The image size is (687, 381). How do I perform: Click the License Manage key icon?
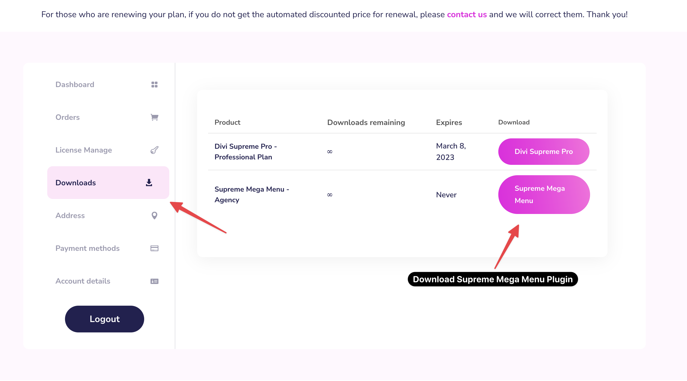(154, 150)
